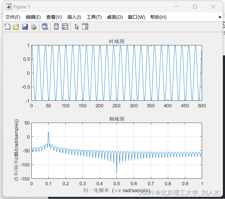The image size is (225, 199).
Task: Insert a legend using the toolbar icon
Action: pyautogui.click(x=65, y=27)
